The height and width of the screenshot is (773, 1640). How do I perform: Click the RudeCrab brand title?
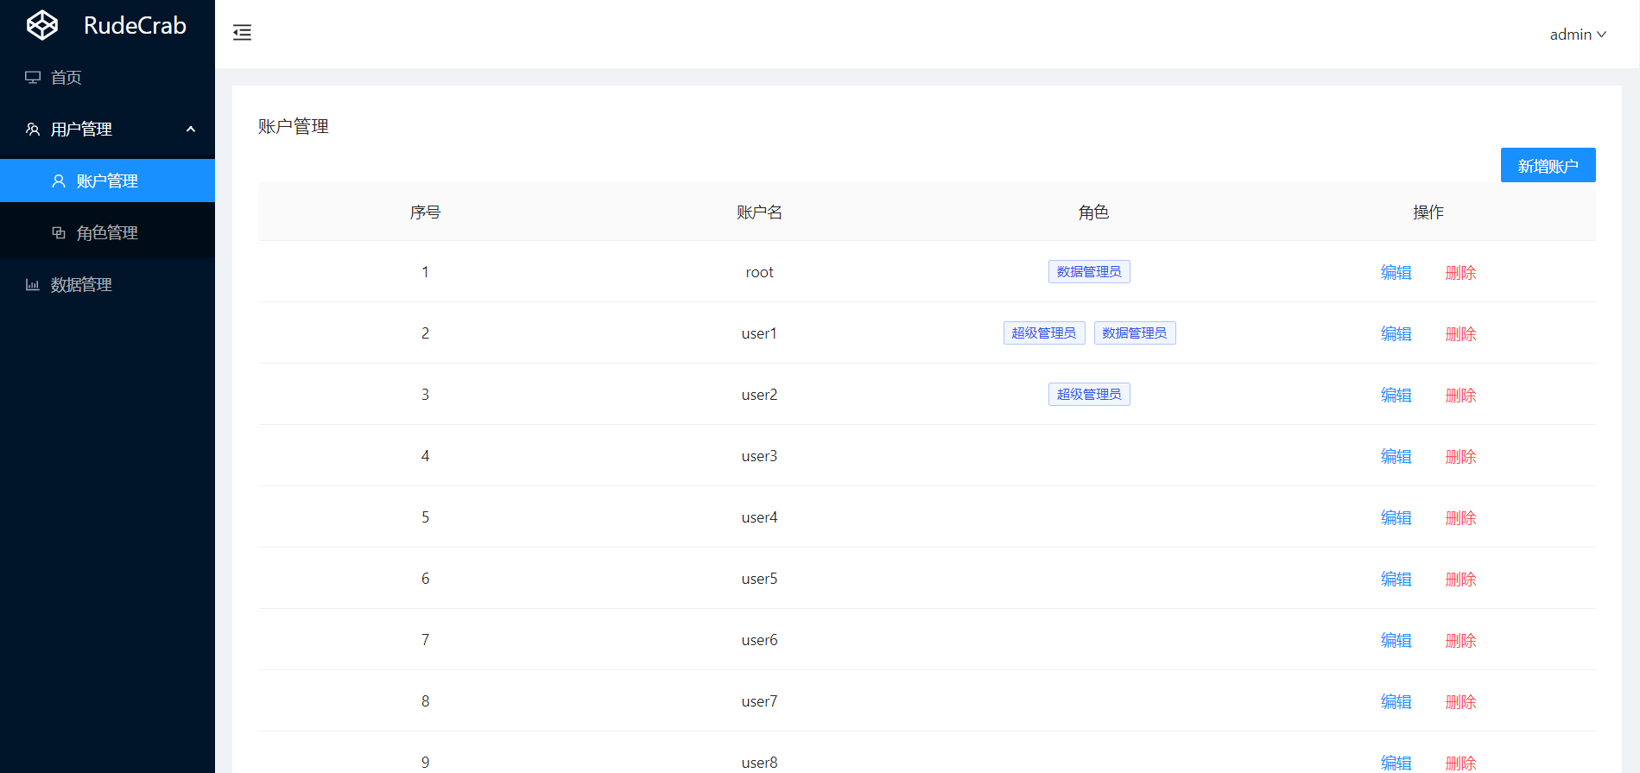coord(135,25)
